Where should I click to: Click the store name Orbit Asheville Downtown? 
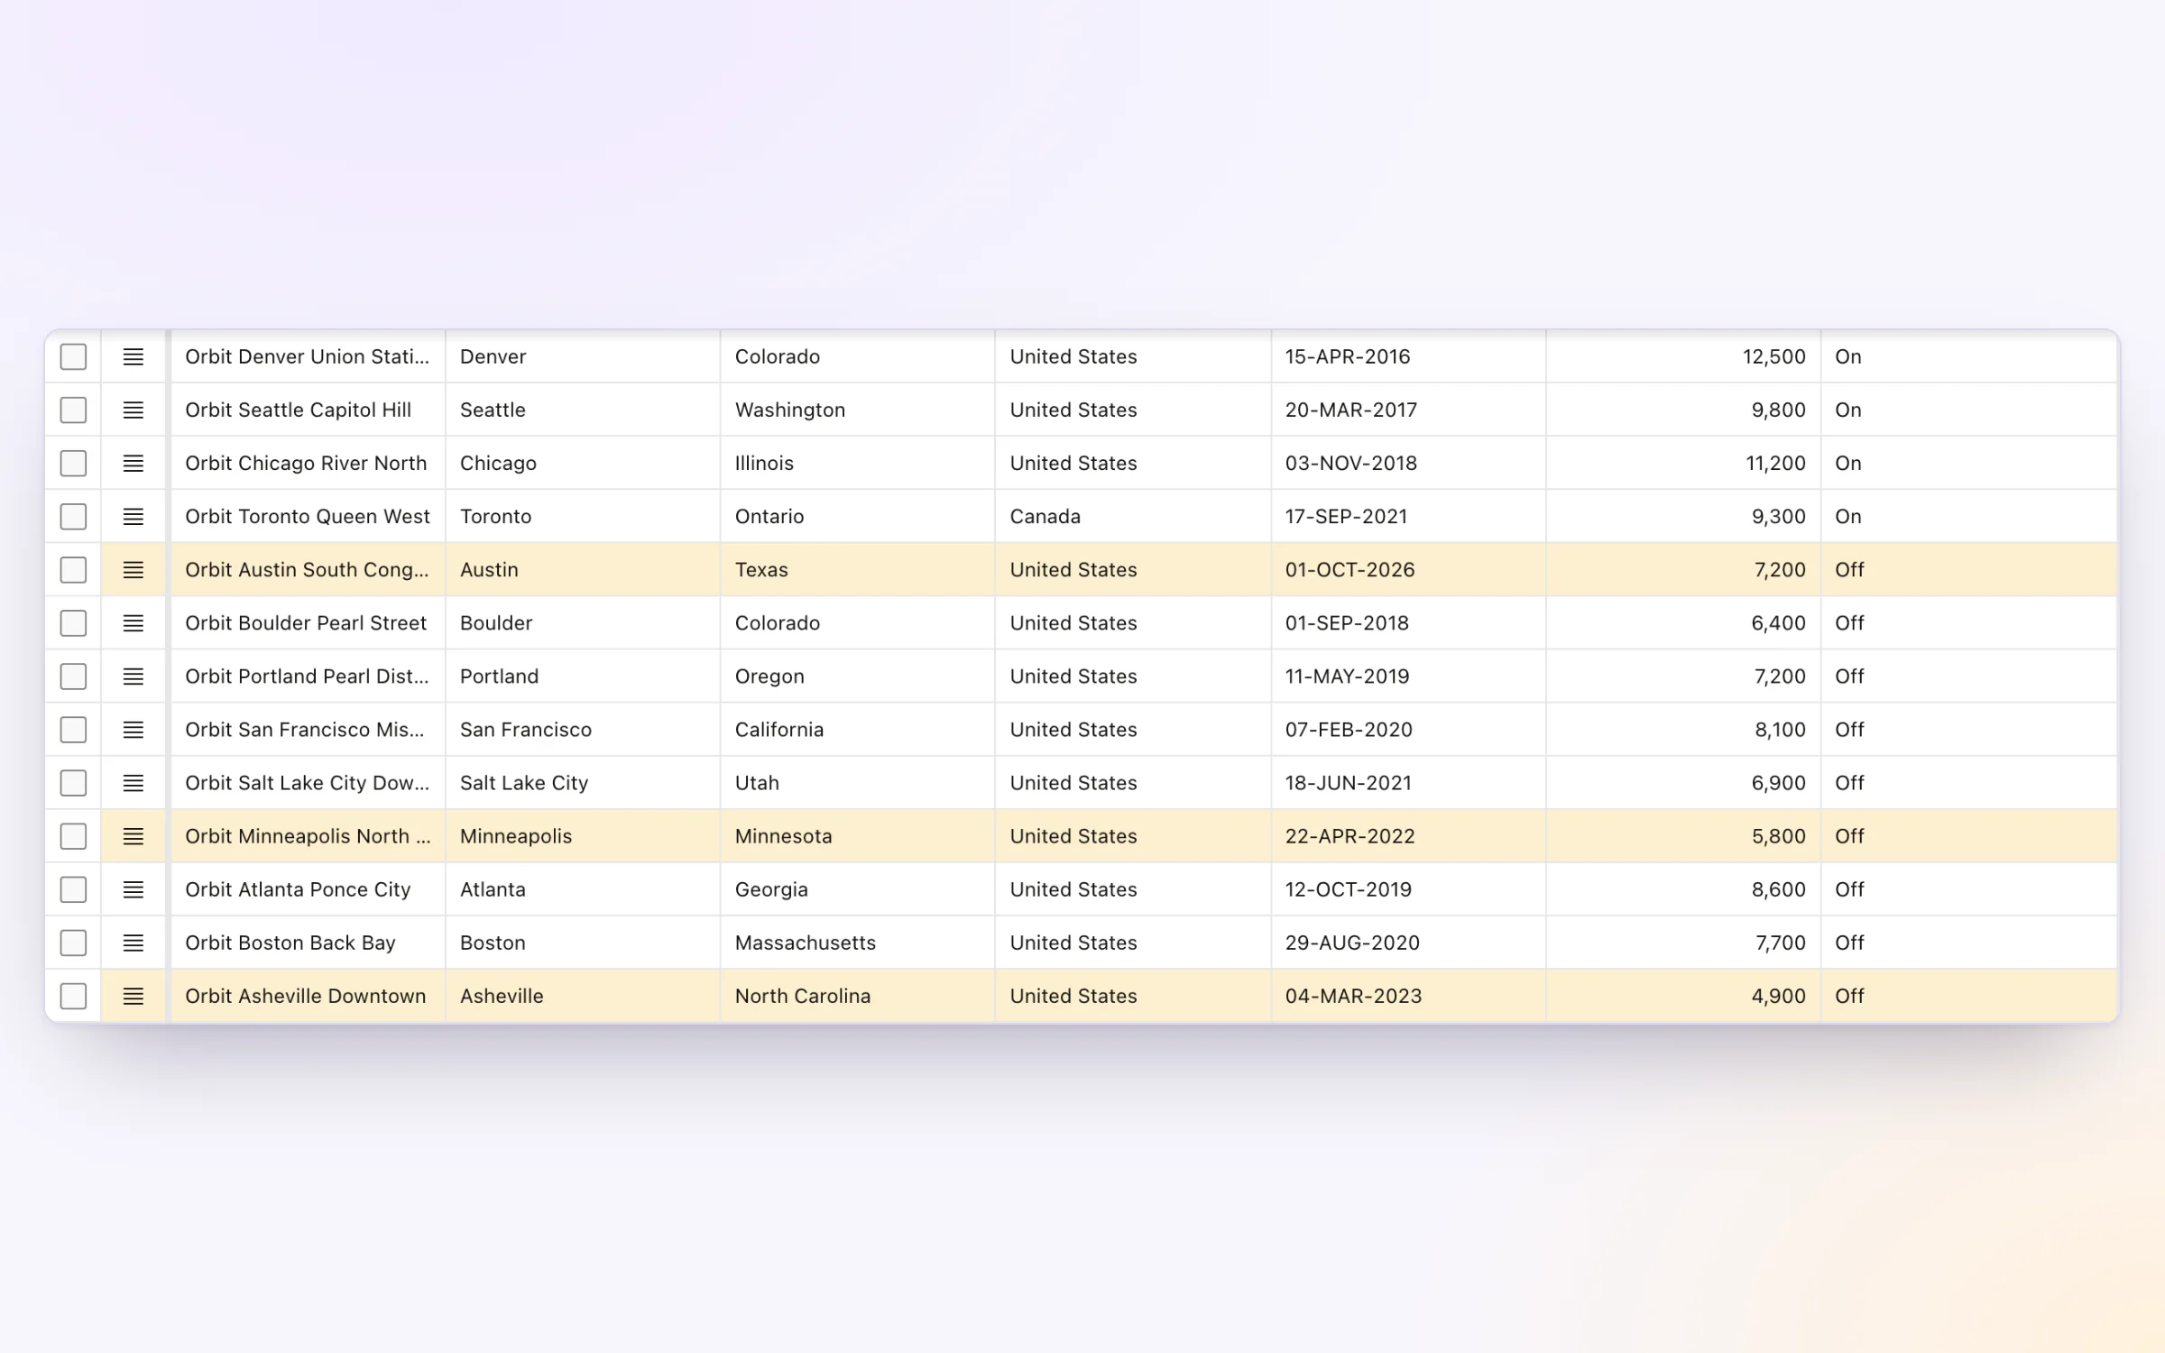306,996
